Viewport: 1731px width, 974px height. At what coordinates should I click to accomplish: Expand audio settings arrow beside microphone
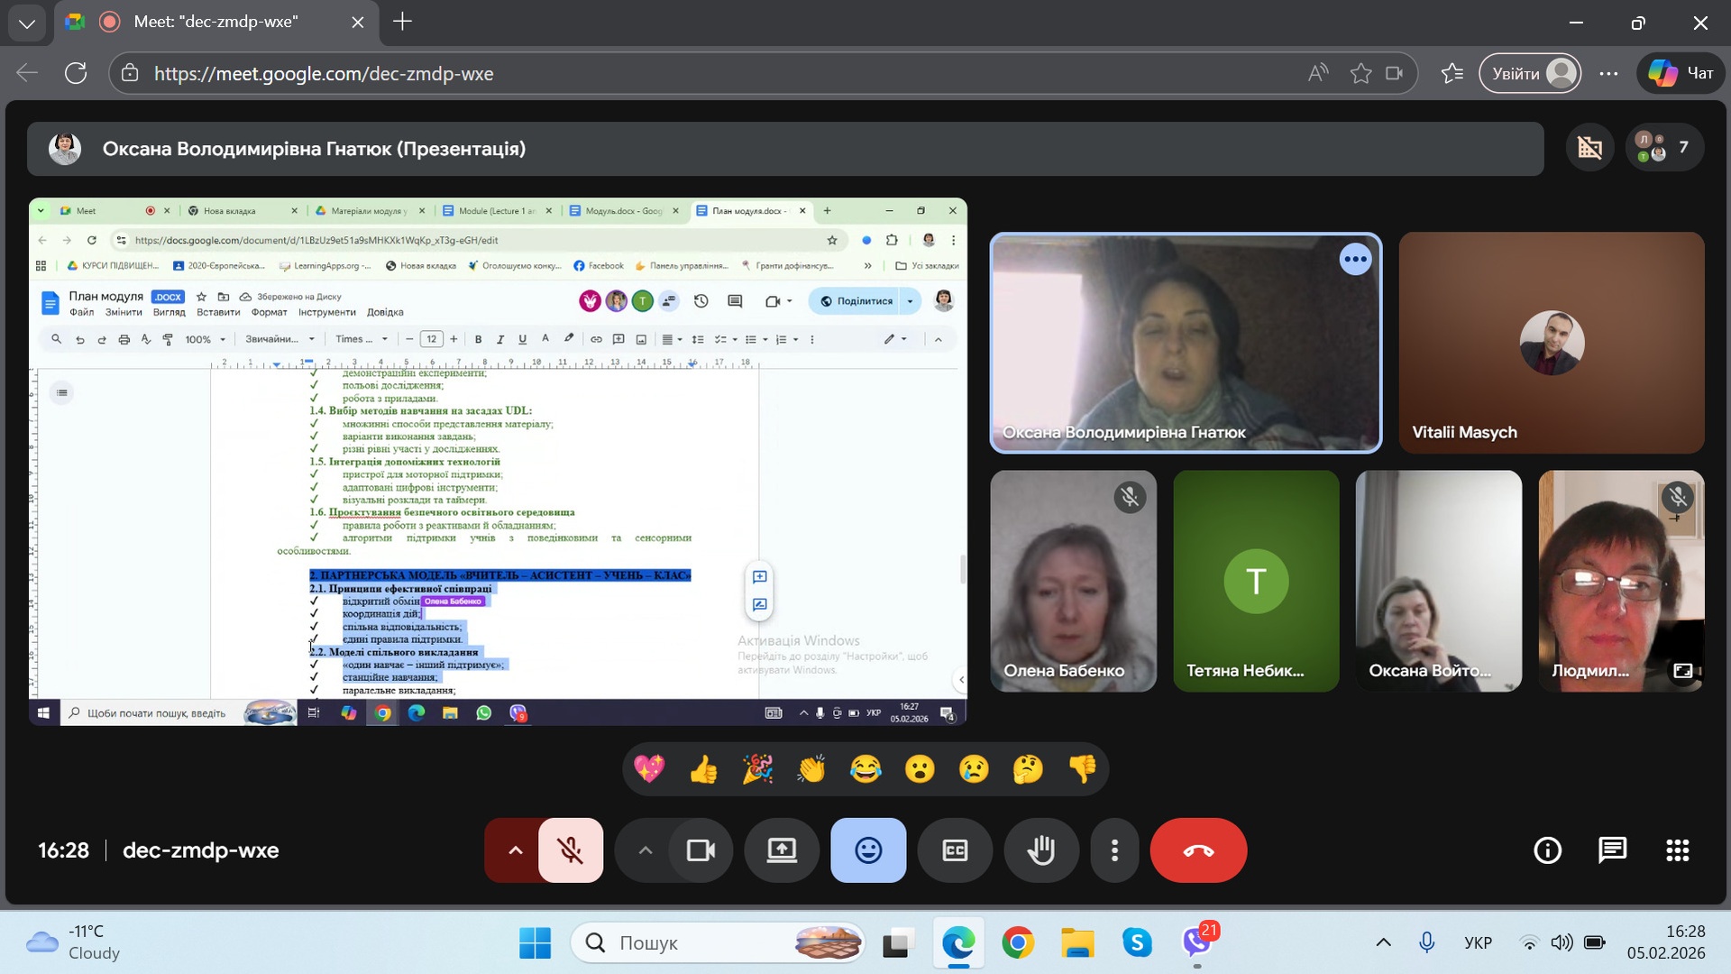point(515,850)
